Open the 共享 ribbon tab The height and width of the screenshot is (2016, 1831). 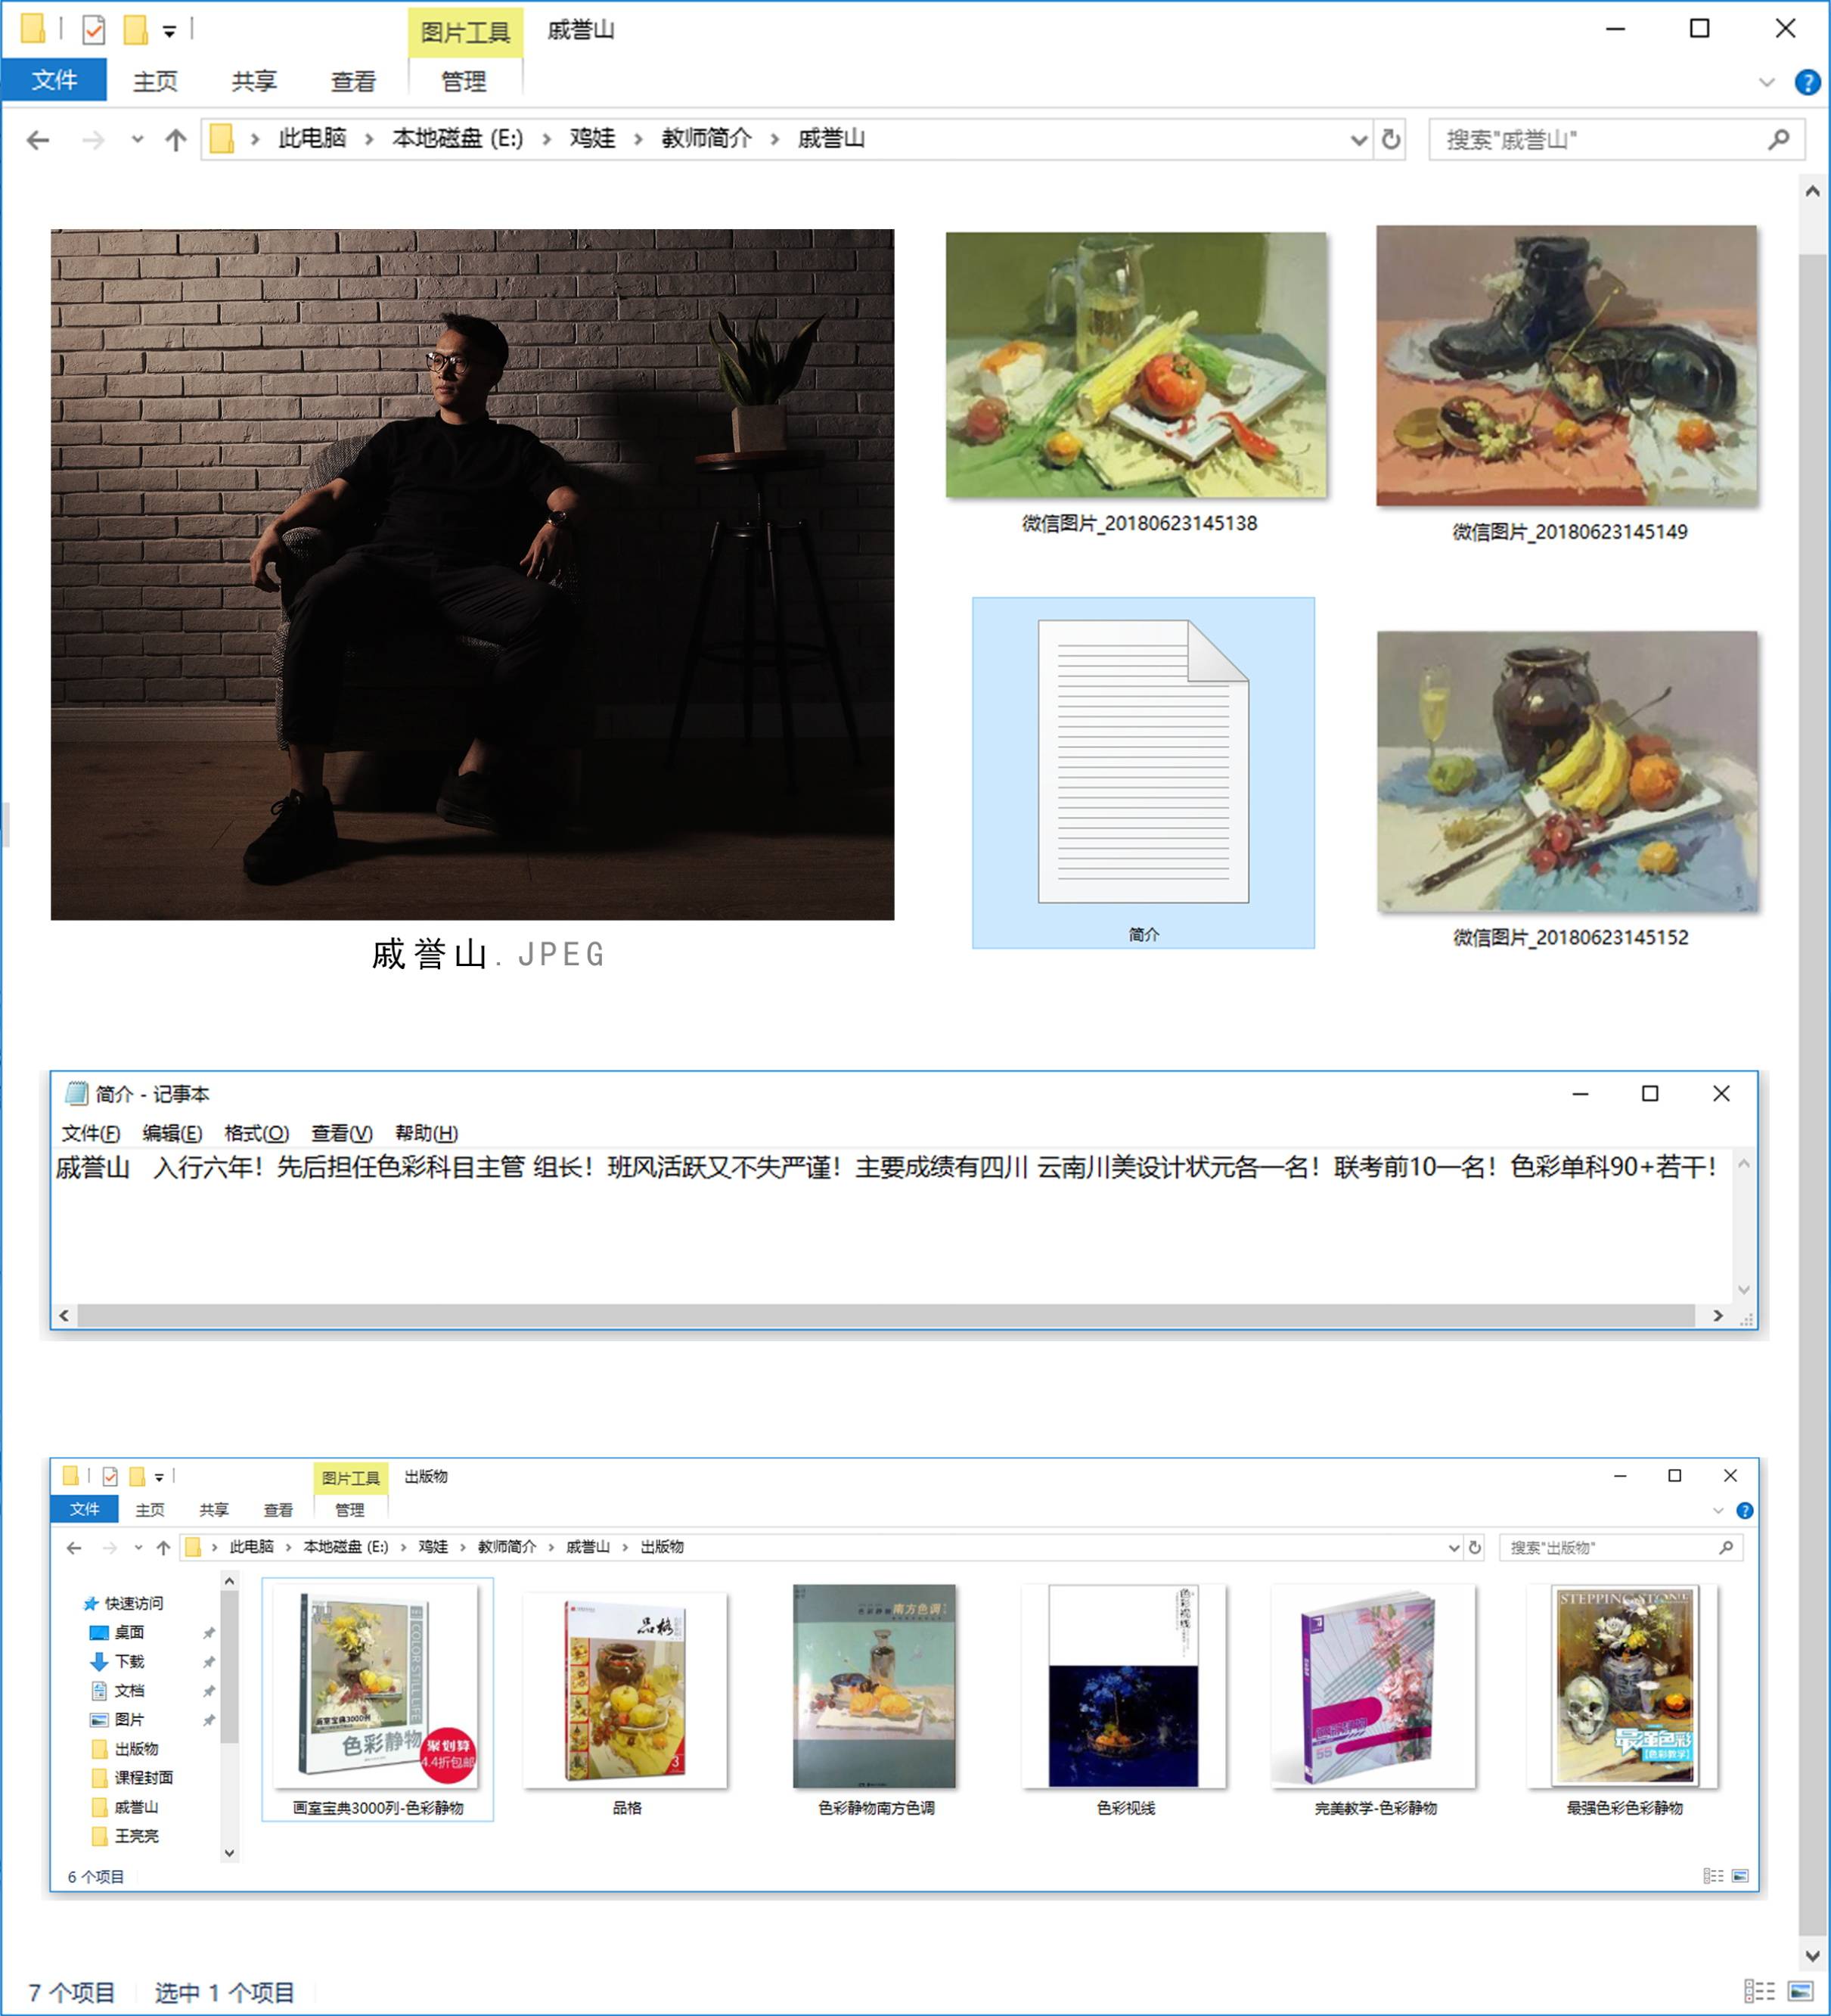point(254,81)
